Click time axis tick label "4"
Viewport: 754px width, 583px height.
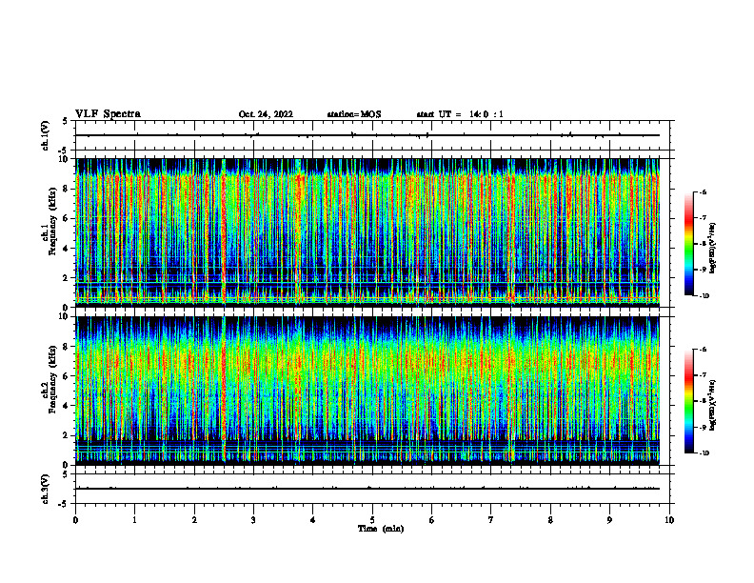tap(312, 520)
